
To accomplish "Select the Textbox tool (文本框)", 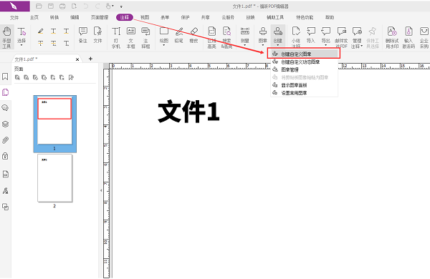I will [x=131, y=37].
